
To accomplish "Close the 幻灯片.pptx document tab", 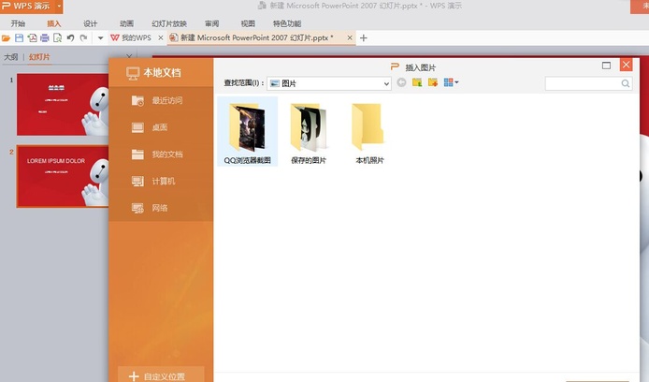I will (x=350, y=37).
